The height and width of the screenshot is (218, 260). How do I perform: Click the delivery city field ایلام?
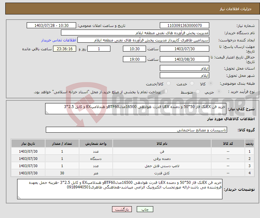(x=185, y=75)
